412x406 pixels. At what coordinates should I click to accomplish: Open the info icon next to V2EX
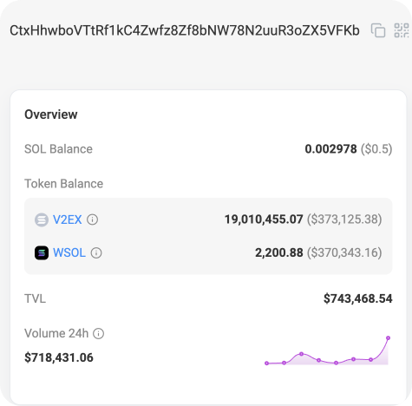(x=93, y=219)
